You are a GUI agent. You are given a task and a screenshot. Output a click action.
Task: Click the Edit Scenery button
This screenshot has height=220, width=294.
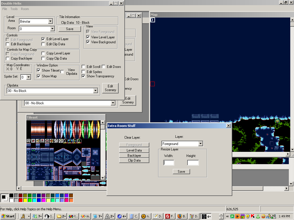coord(110,88)
